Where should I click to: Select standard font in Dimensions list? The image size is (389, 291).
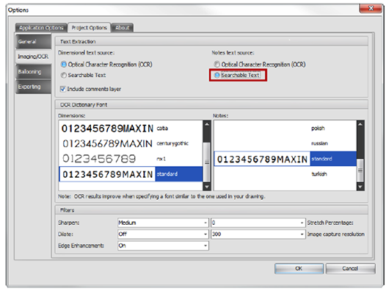coord(131,174)
